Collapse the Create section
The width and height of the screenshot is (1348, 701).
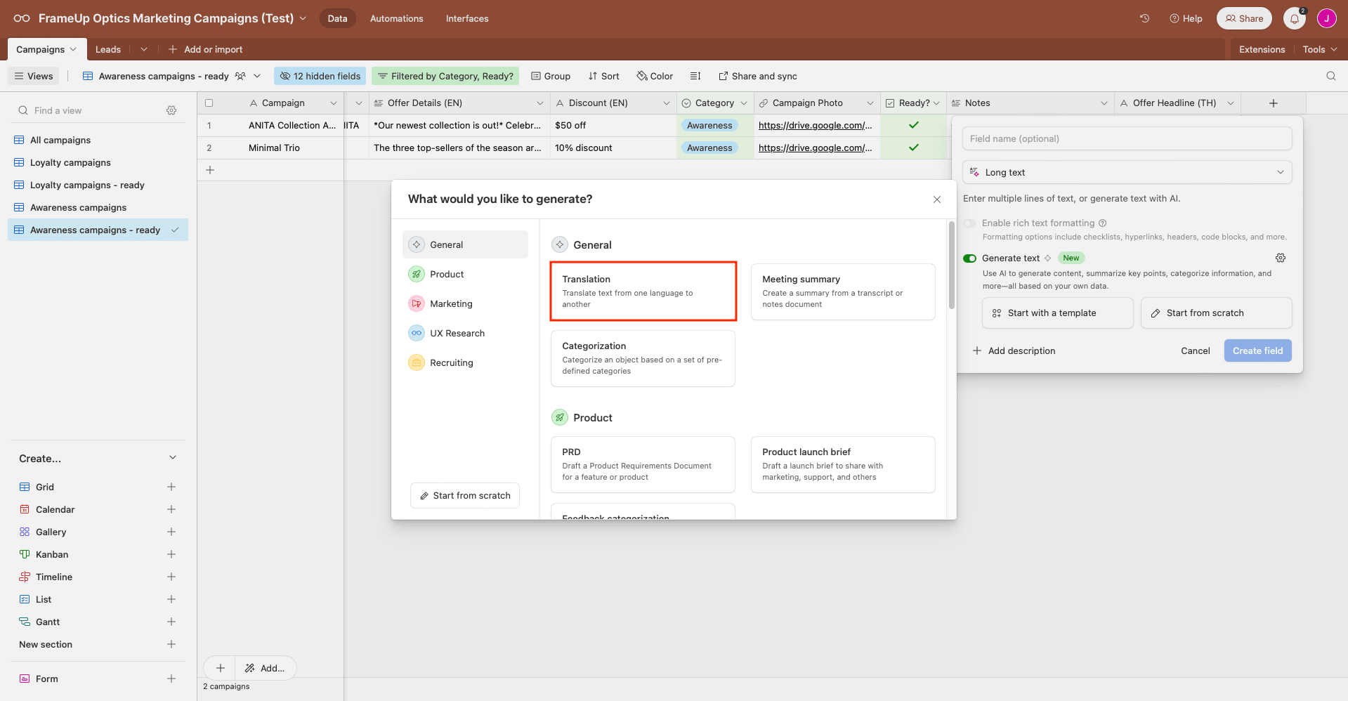(173, 458)
